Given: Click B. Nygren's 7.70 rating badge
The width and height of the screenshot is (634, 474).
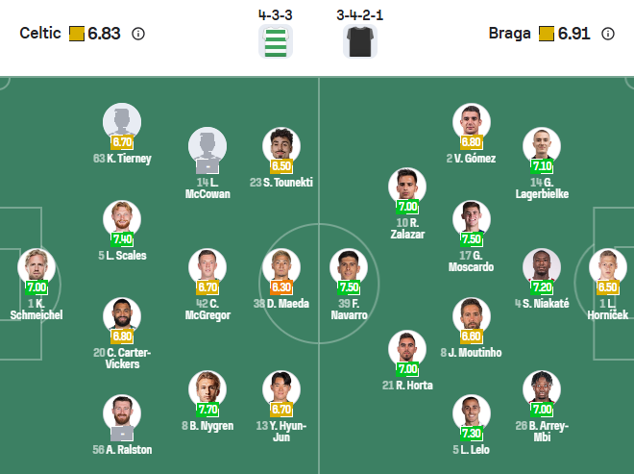Looking at the screenshot, I should click(207, 409).
